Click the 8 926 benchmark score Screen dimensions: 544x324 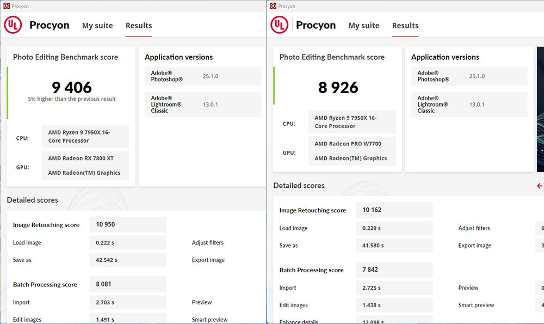pyautogui.click(x=338, y=87)
